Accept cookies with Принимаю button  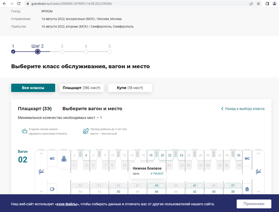(254, 204)
